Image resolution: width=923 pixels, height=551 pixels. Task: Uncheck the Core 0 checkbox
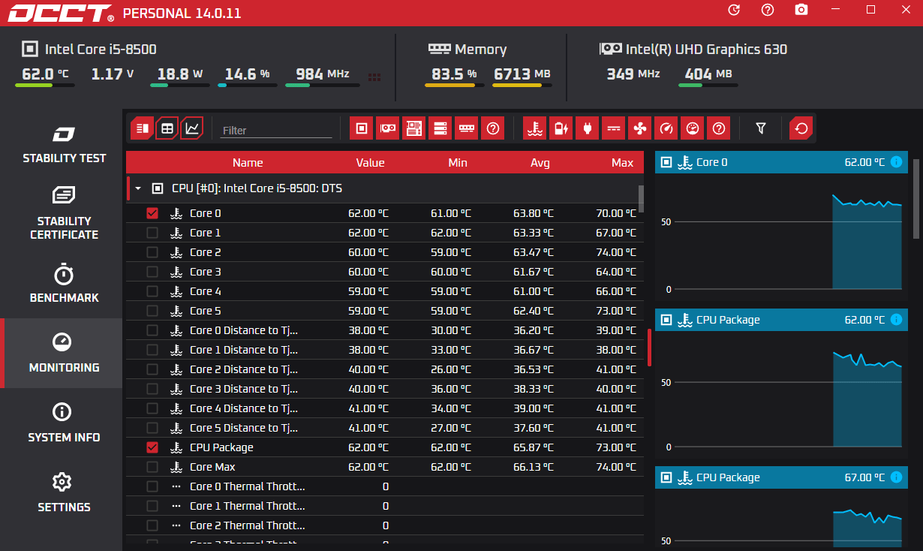152,213
